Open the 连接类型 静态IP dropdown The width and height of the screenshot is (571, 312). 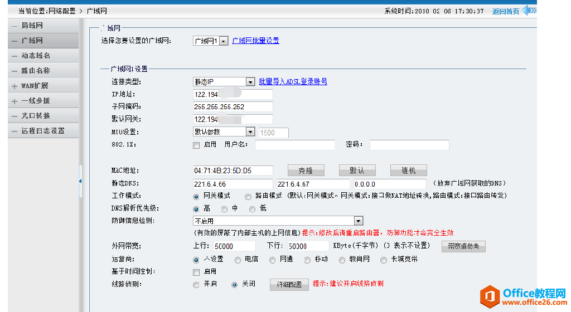pyautogui.click(x=250, y=82)
